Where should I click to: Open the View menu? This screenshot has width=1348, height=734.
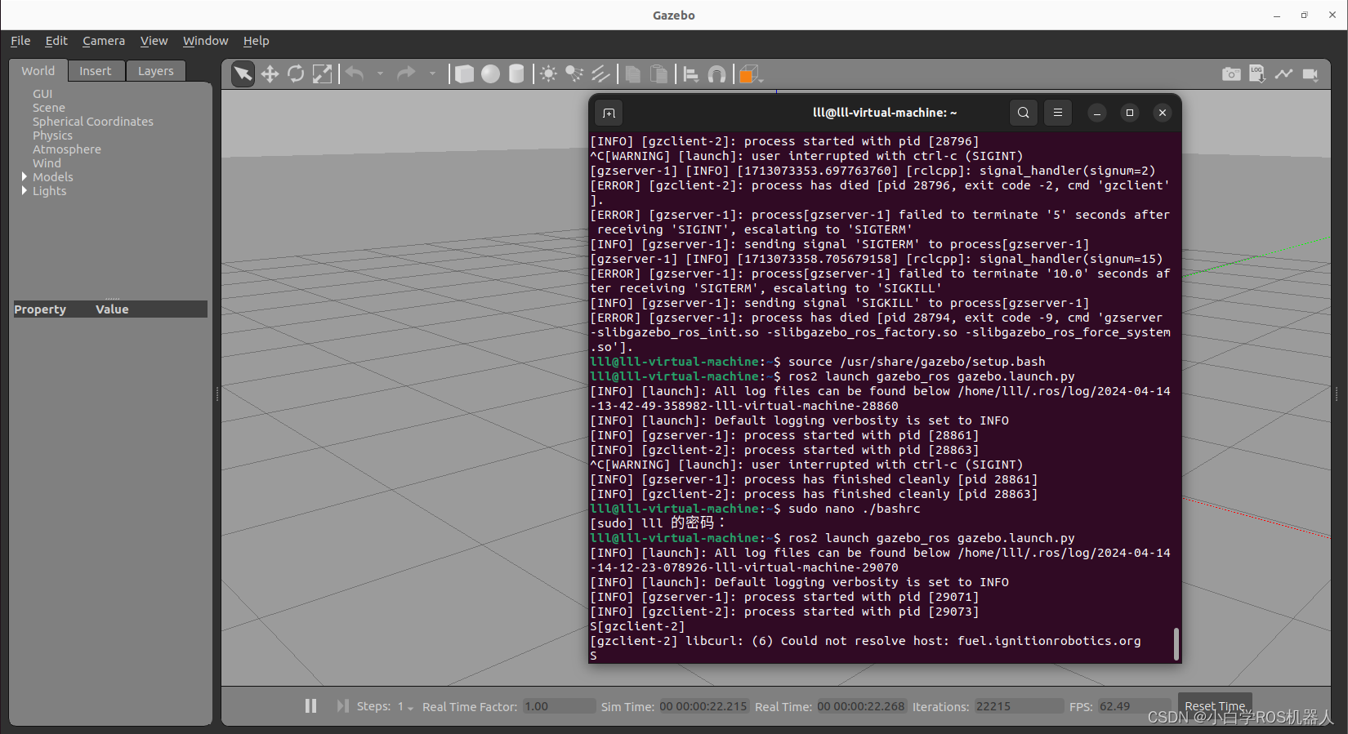pos(154,41)
